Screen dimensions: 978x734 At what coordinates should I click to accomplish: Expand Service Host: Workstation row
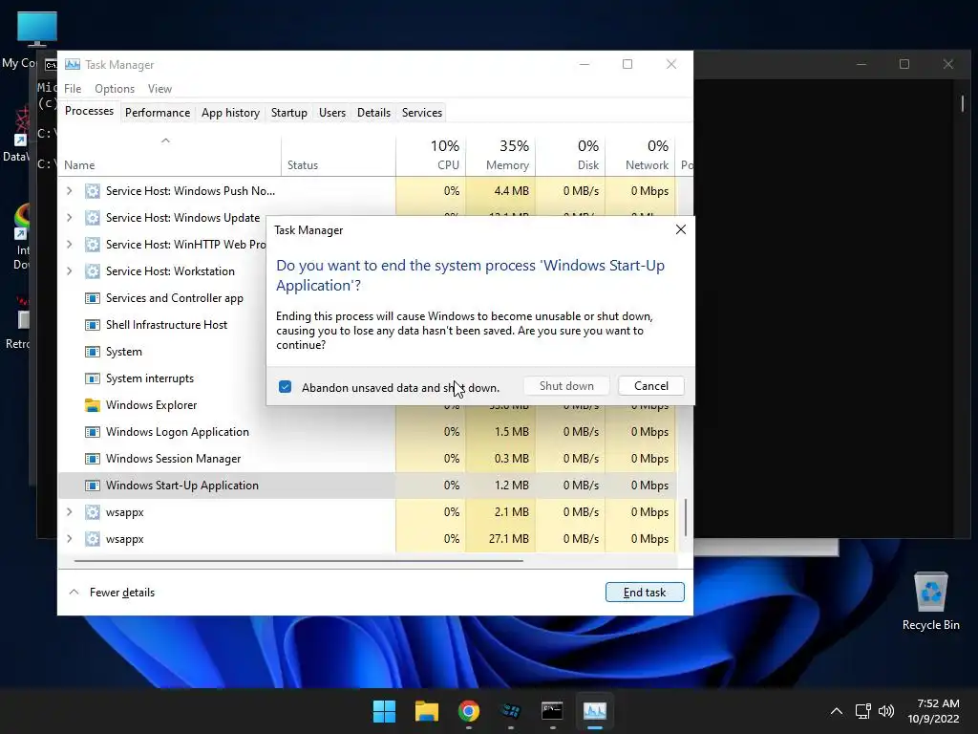click(69, 271)
